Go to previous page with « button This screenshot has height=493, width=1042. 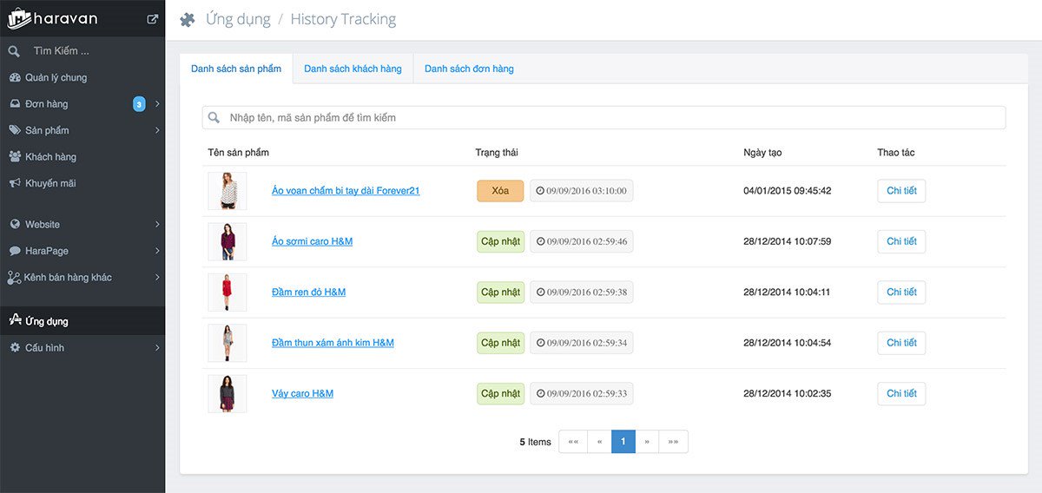coord(599,442)
